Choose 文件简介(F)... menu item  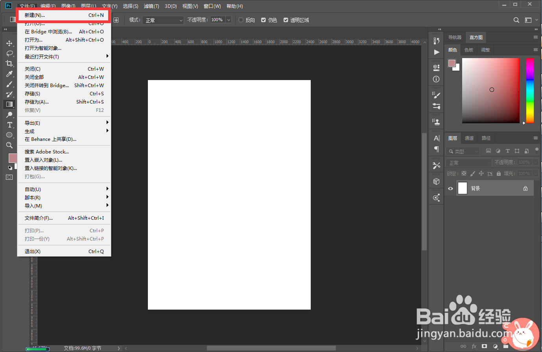[x=64, y=218]
